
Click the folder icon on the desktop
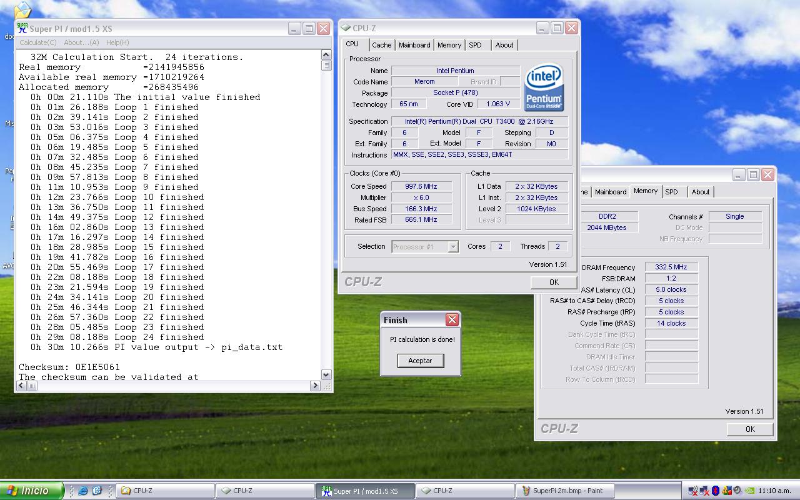click(22, 9)
